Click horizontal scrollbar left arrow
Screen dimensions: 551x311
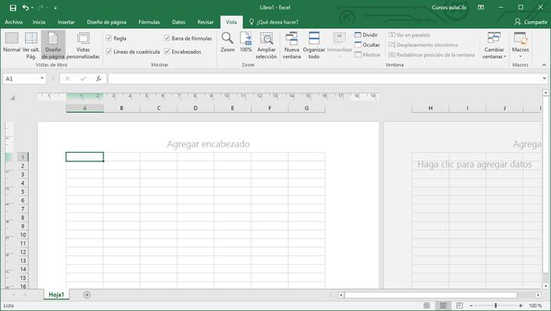point(340,295)
